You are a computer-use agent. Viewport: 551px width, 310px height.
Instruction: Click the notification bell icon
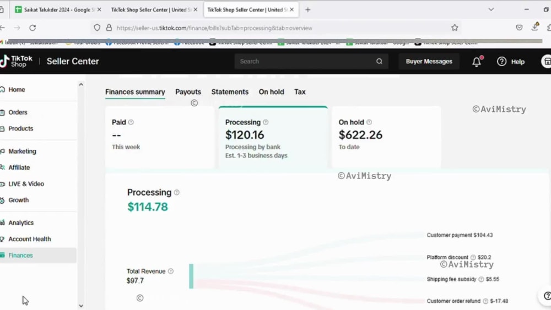(477, 62)
